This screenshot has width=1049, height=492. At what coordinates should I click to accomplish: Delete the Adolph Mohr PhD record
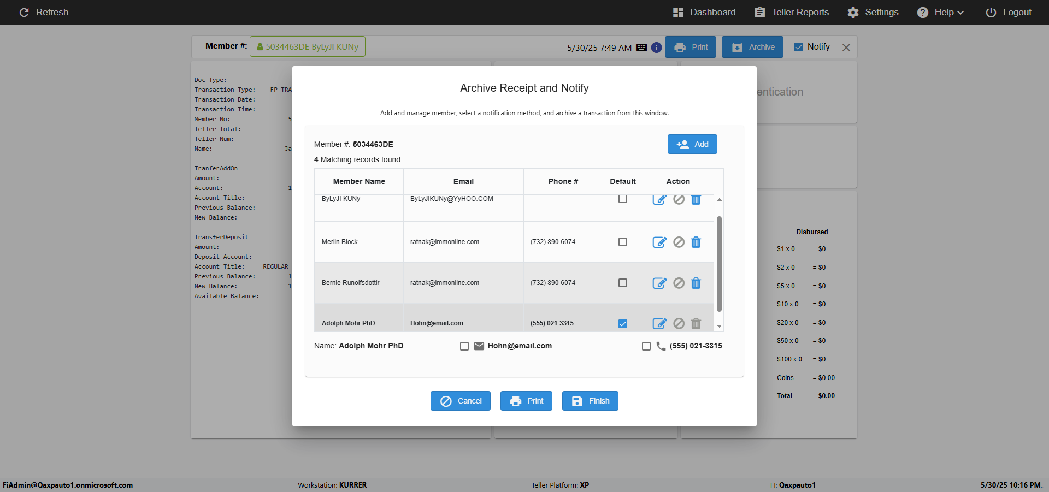pyautogui.click(x=696, y=324)
